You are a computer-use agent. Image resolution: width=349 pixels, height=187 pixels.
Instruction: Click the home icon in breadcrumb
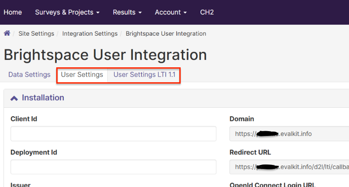pos(7,33)
